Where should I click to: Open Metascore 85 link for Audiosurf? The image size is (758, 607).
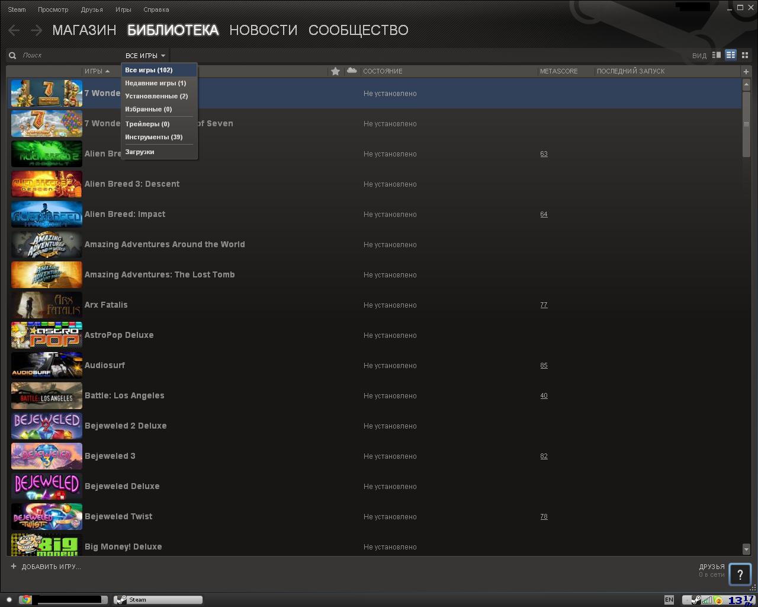[544, 365]
